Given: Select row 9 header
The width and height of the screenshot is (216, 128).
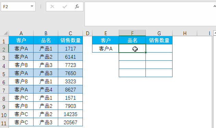Looking at the screenshot, I should [x=4, y=106].
